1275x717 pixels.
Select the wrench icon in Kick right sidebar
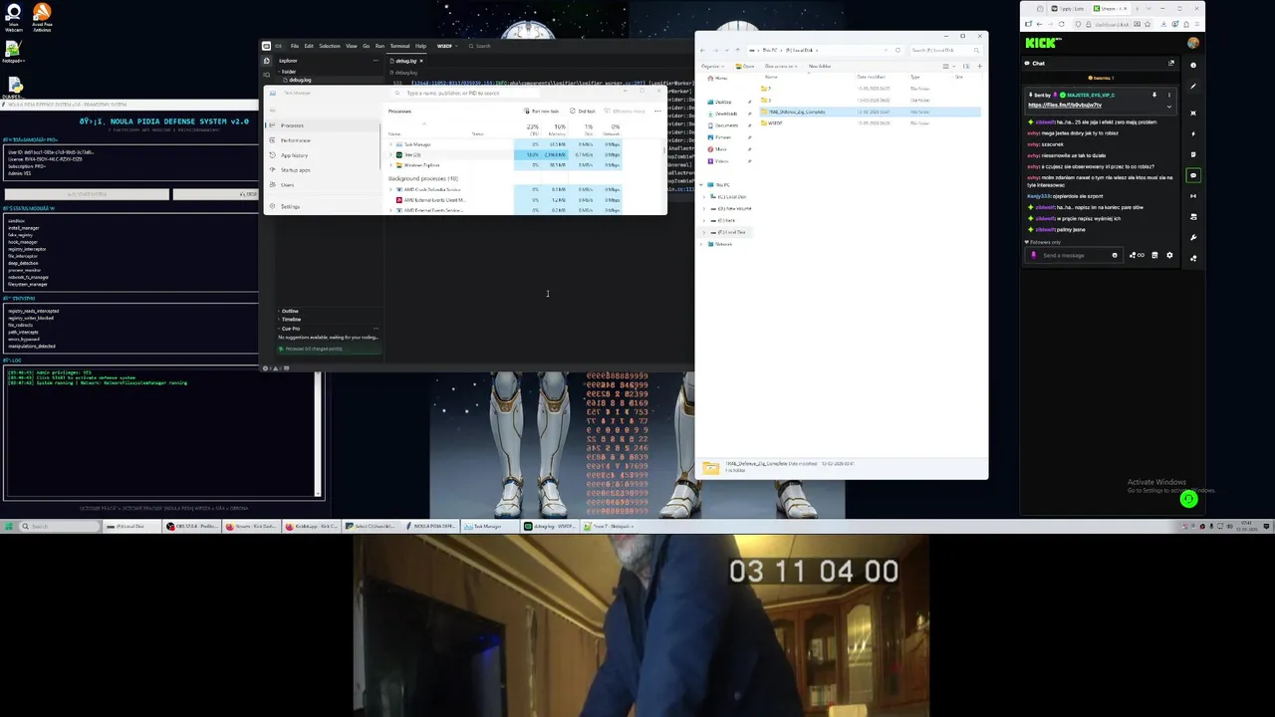(1193, 237)
